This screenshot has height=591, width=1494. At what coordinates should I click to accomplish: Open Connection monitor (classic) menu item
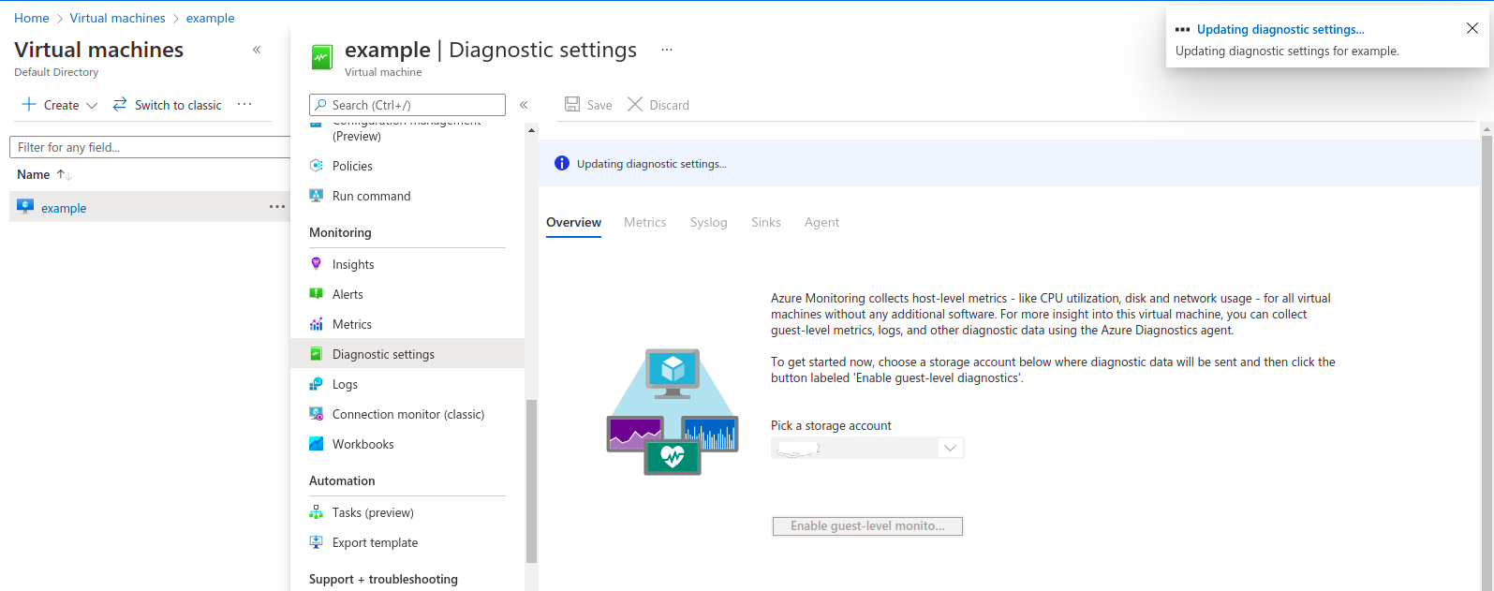407,414
